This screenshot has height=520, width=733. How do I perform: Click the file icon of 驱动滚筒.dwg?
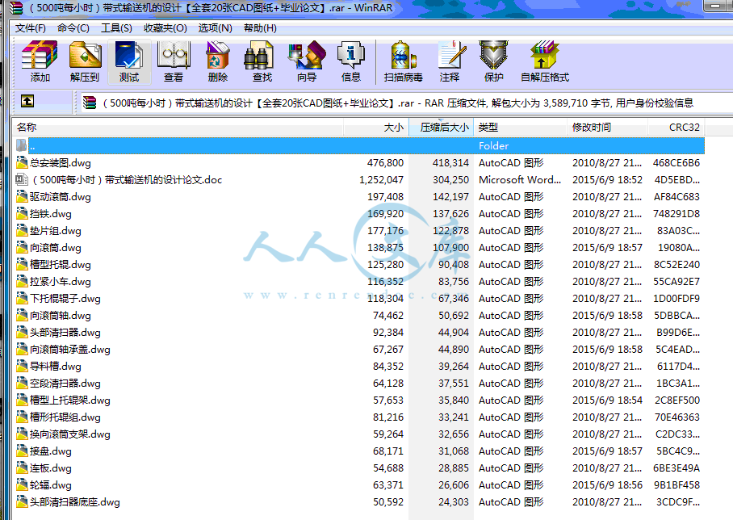click(x=22, y=196)
